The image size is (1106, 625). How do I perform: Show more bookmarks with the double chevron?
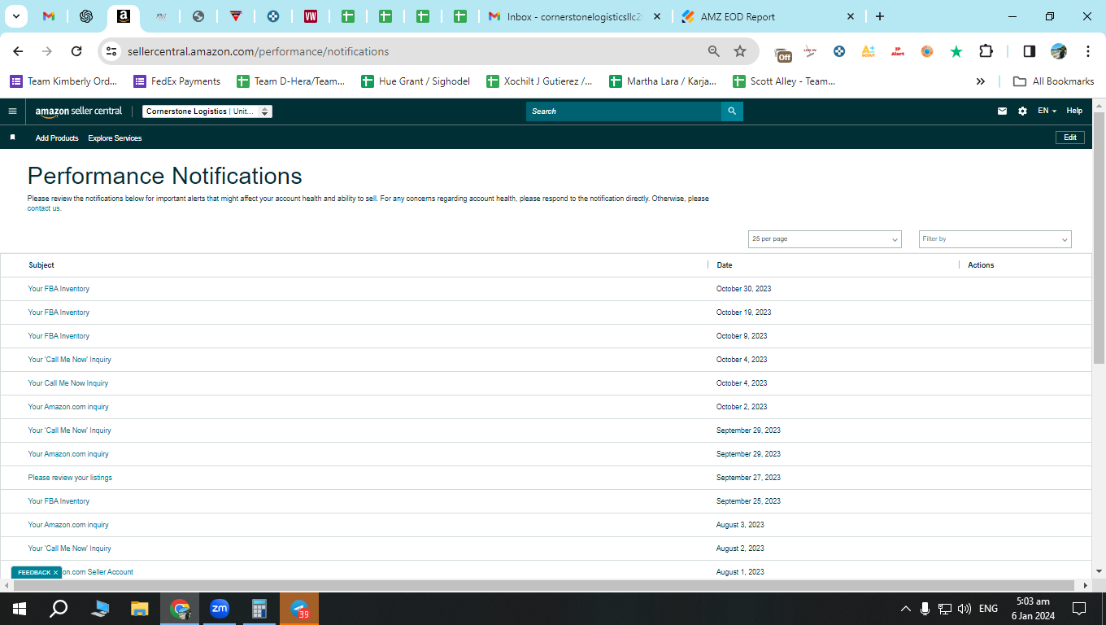click(x=981, y=81)
